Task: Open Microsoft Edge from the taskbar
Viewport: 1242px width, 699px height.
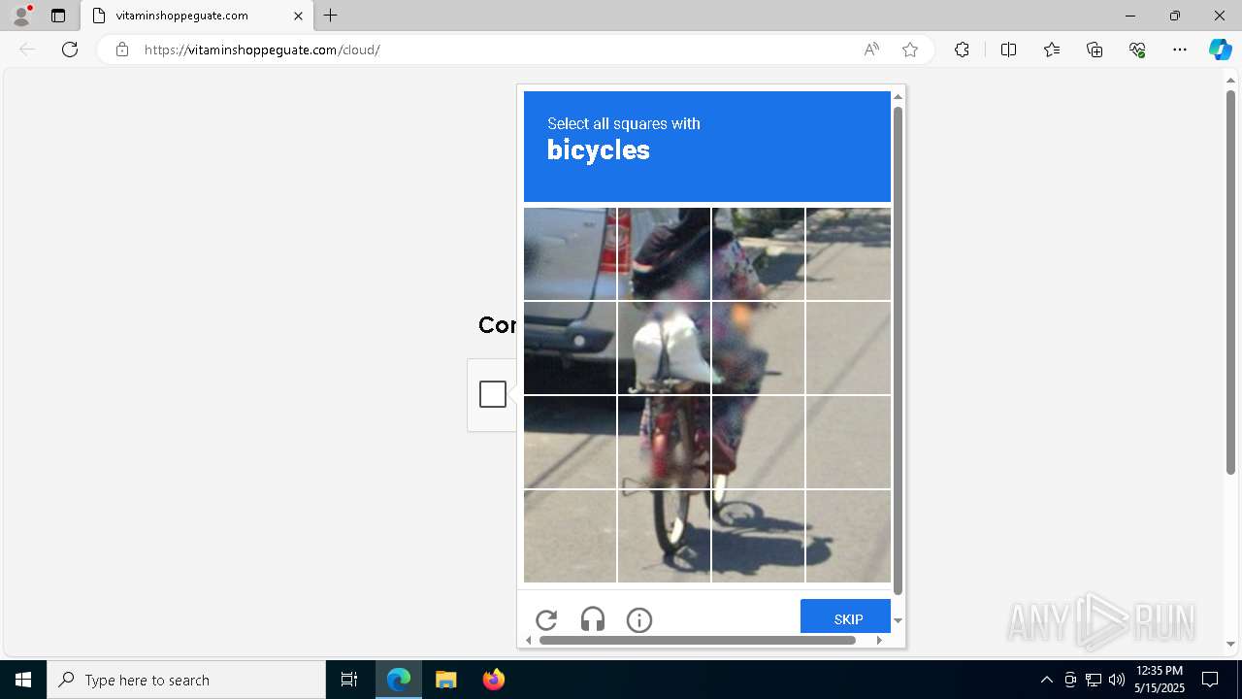Action: 399,680
